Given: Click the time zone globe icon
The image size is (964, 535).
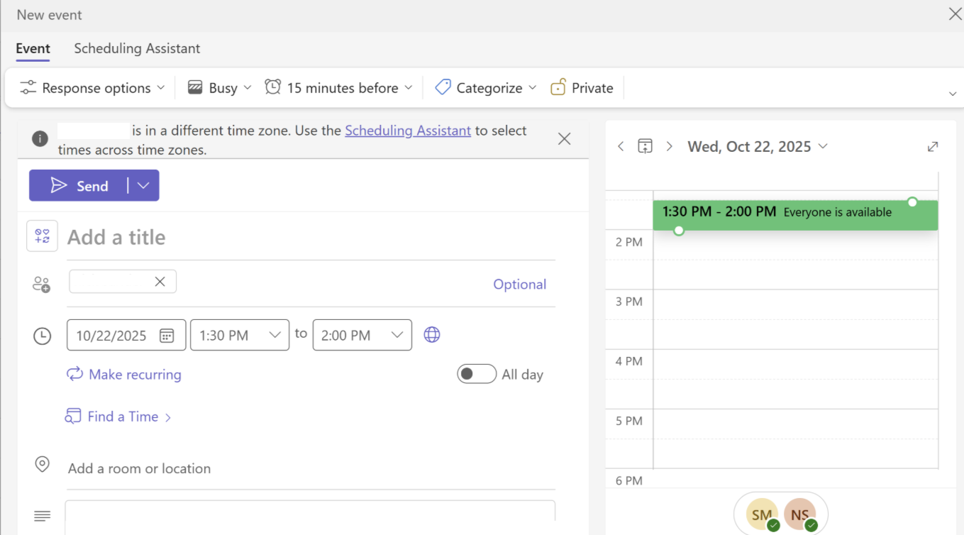Looking at the screenshot, I should 432,335.
